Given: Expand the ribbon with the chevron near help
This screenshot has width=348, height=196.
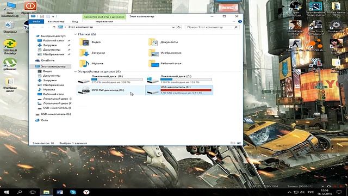Looking at the screenshot, I should tap(234, 22).
